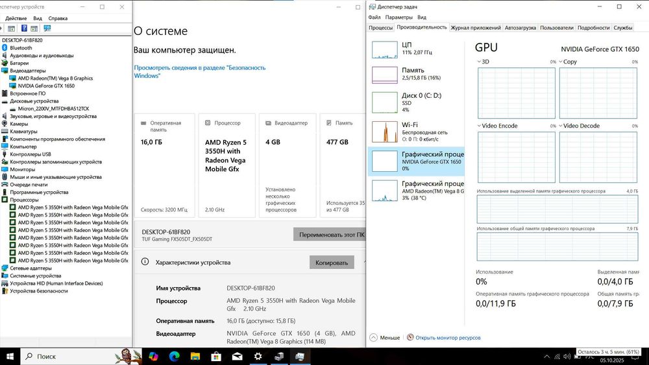Open Help topics via the blue question-mark toolbar icon
The height and width of the screenshot is (365, 649).
[x=24, y=28]
